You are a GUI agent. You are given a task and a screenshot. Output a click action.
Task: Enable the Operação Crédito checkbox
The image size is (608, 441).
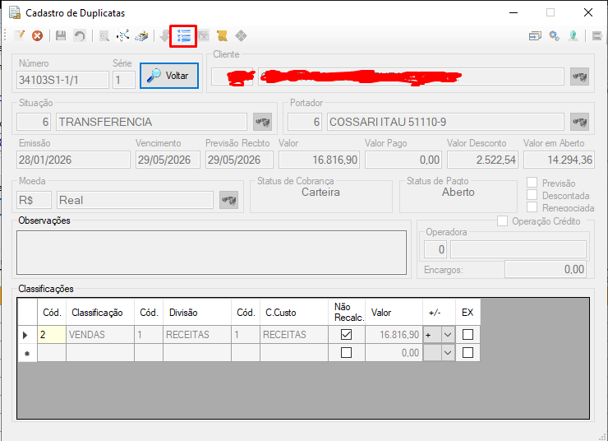click(502, 220)
